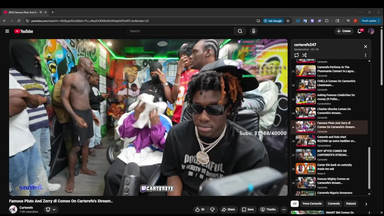Click the search magnifier button
The width and height of the screenshot is (384, 216).
240,31
